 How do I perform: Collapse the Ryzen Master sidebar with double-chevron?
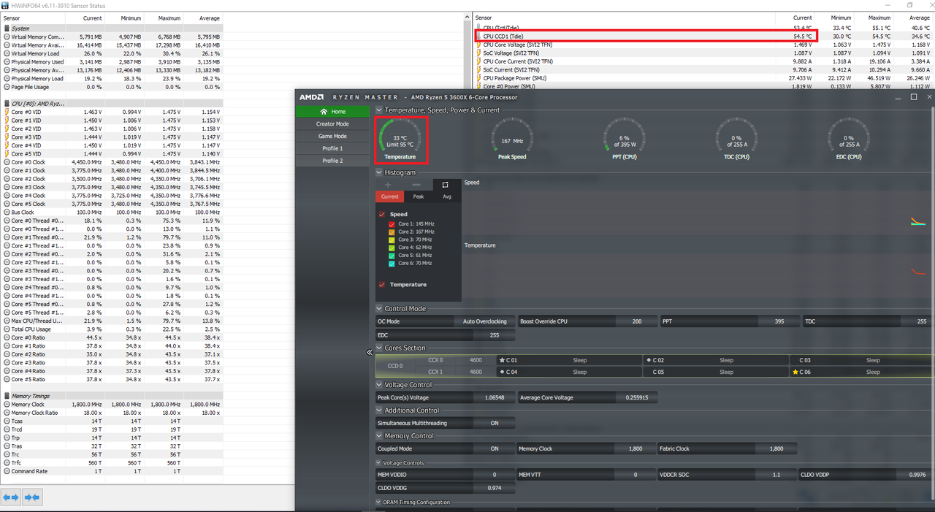tap(370, 352)
